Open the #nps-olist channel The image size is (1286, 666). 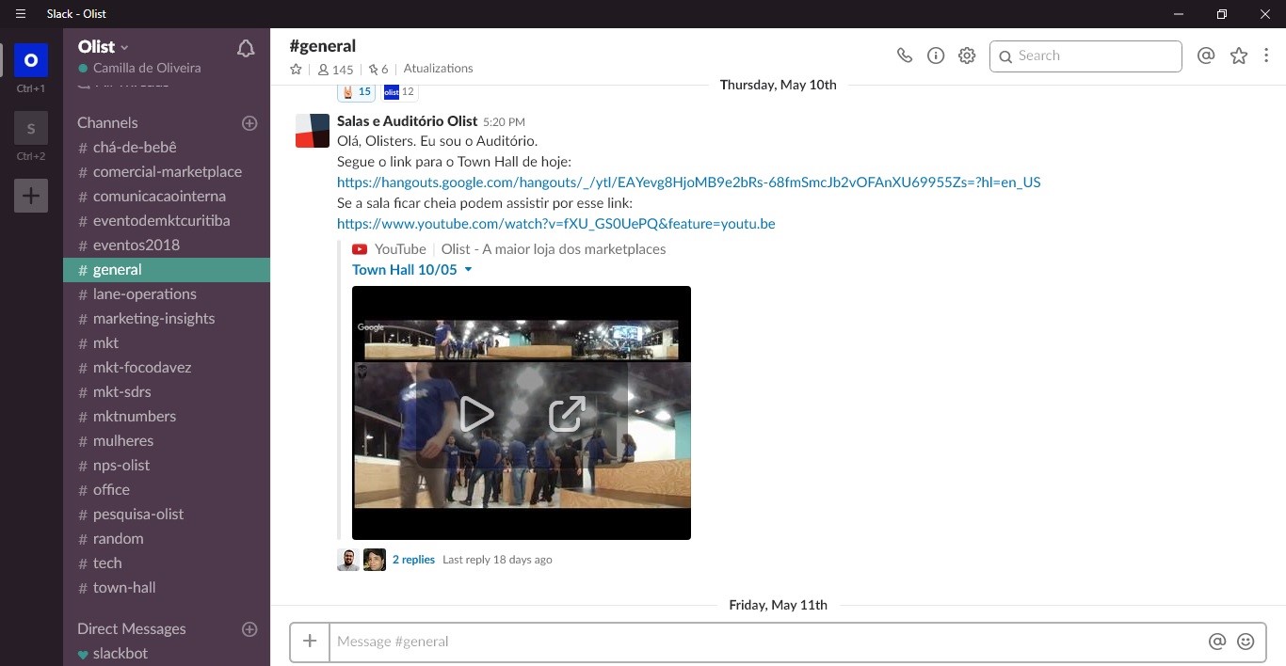pyautogui.click(x=167, y=466)
